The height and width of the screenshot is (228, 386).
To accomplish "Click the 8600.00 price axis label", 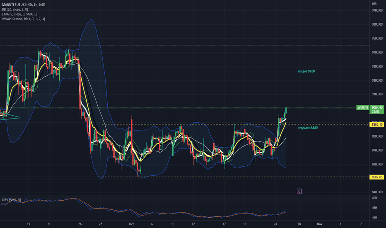I will [377, 164].
